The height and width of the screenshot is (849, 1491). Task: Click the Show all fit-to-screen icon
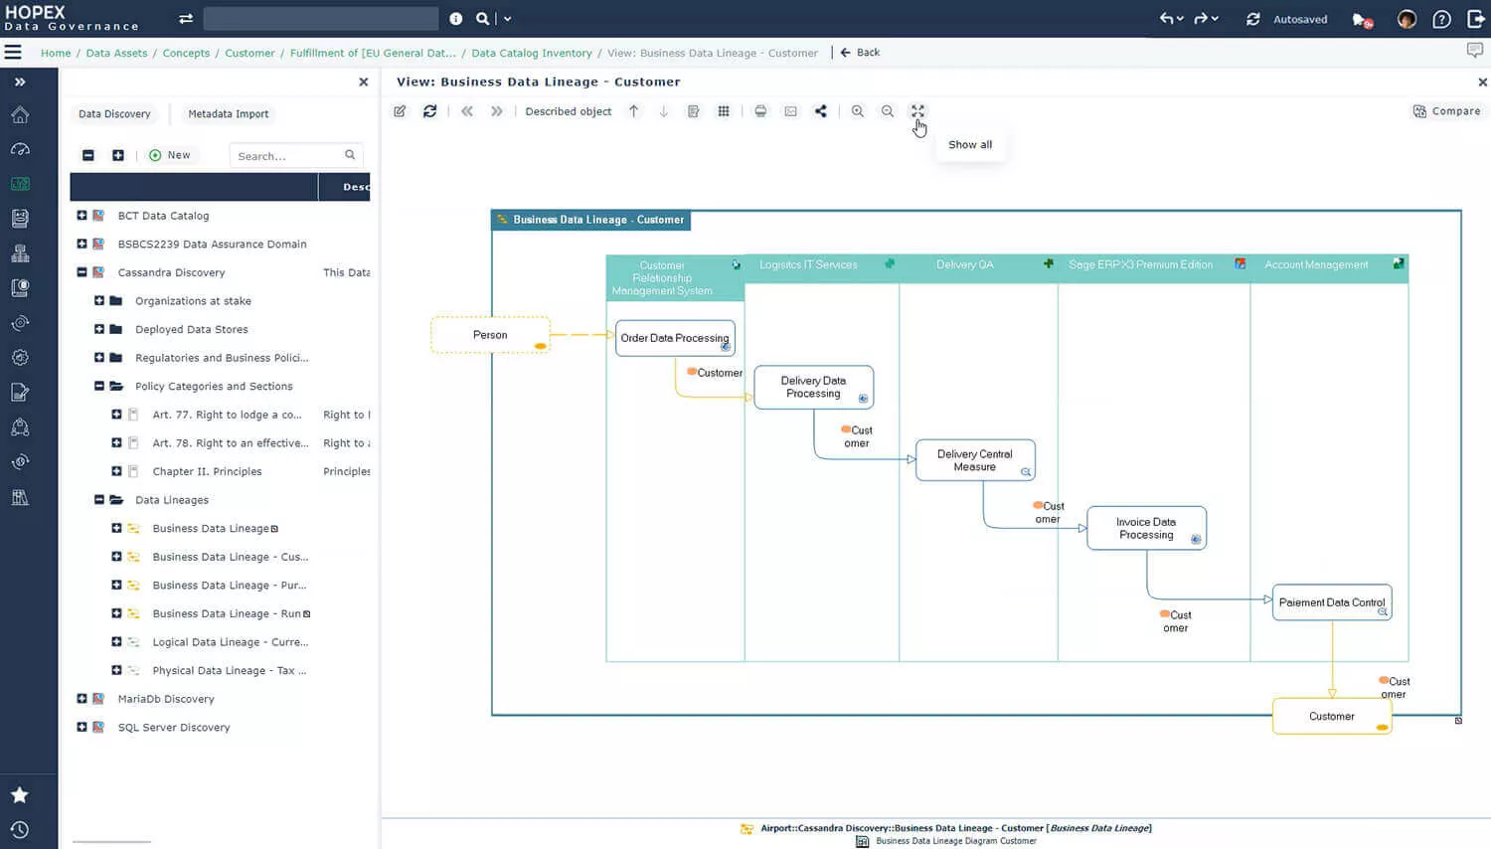917,111
